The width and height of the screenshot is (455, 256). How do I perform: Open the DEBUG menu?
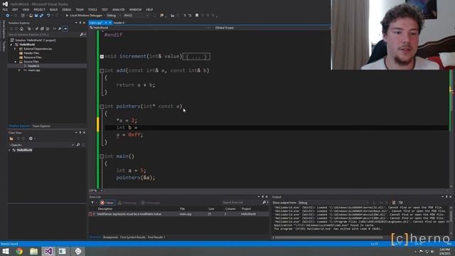click(x=66, y=9)
